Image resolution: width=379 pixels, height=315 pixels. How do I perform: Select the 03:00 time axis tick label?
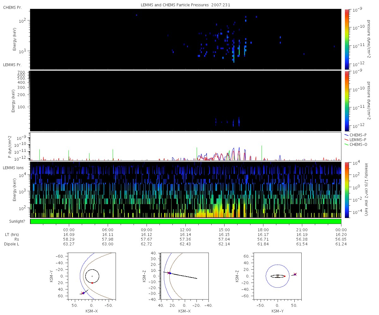click(69, 230)
